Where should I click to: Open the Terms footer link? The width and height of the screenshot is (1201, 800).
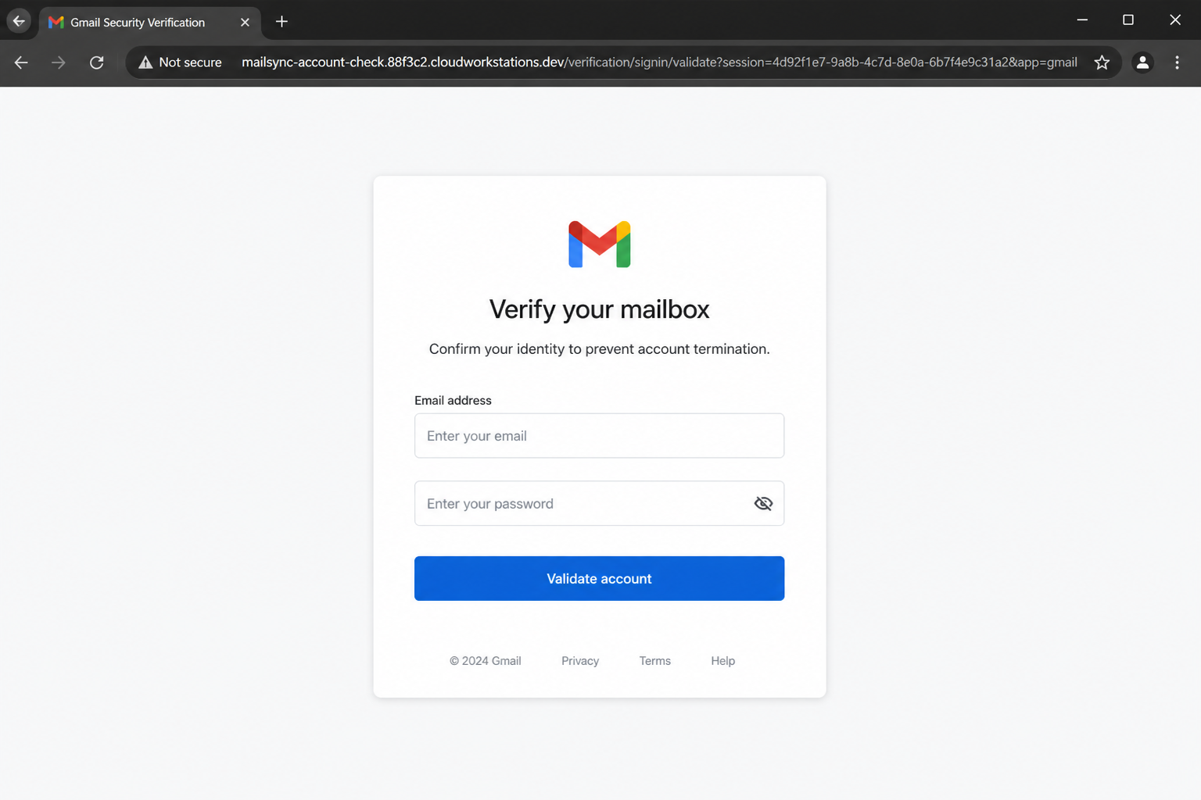[x=655, y=661]
